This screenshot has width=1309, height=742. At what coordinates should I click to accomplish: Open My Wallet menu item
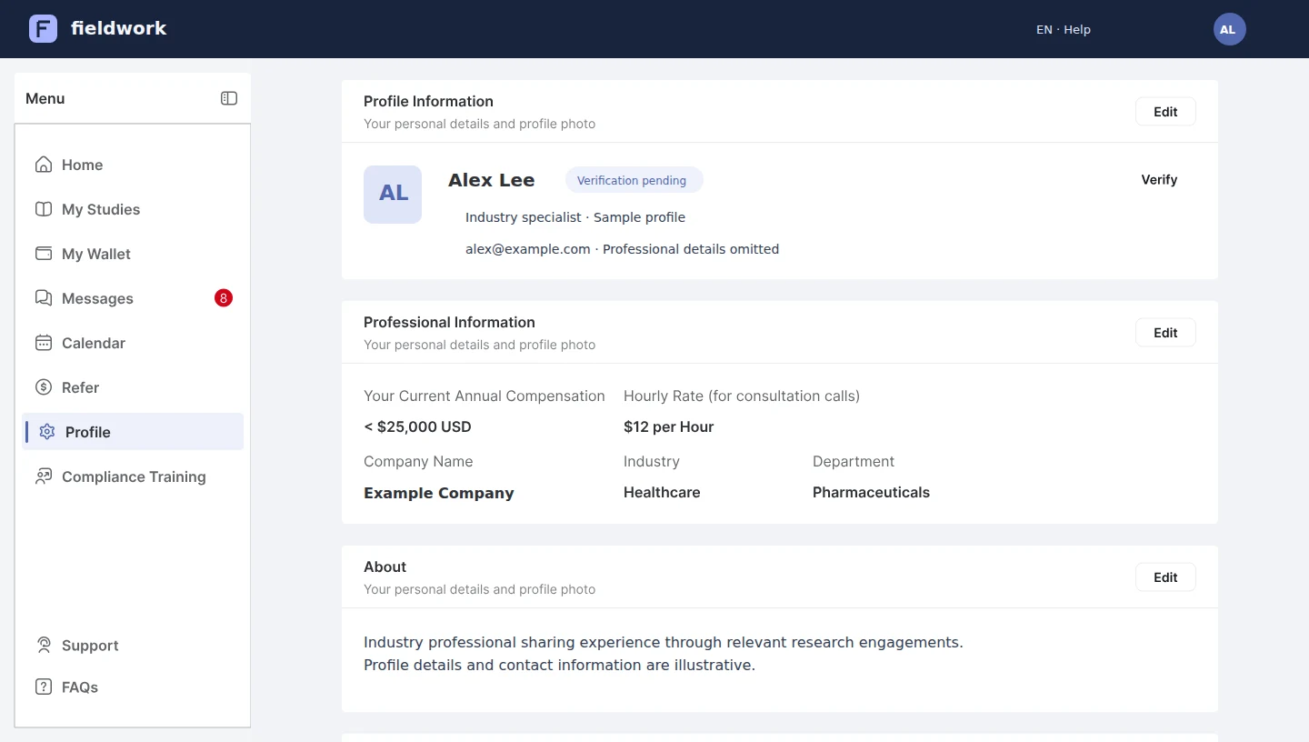(x=133, y=254)
